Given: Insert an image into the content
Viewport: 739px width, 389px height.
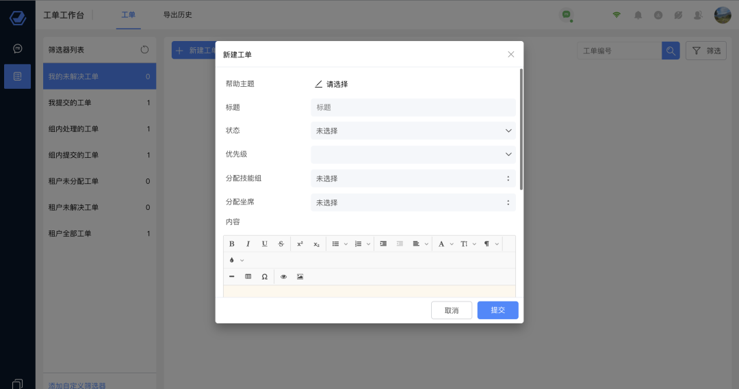Looking at the screenshot, I should tap(300, 277).
